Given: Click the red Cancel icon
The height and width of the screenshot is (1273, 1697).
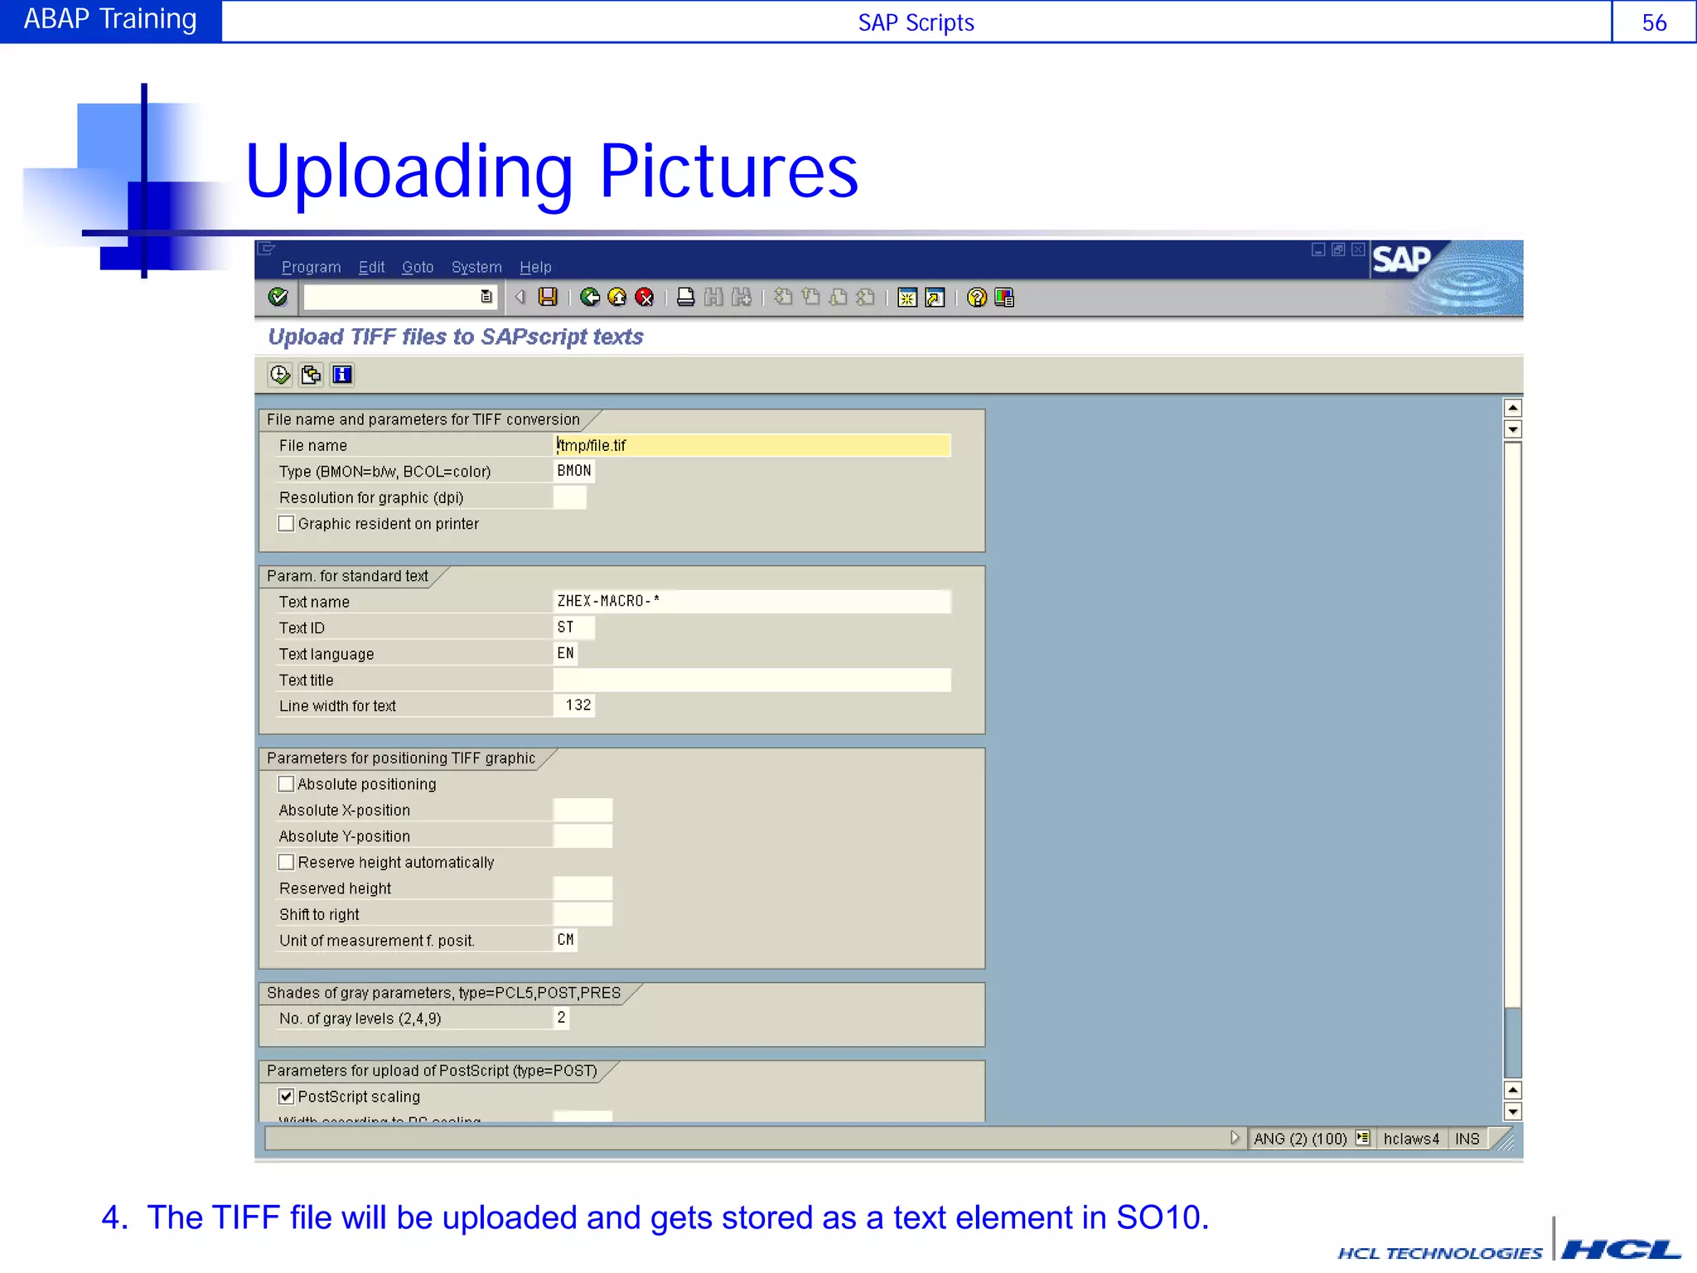Looking at the screenshot, I should pos(645,297).
